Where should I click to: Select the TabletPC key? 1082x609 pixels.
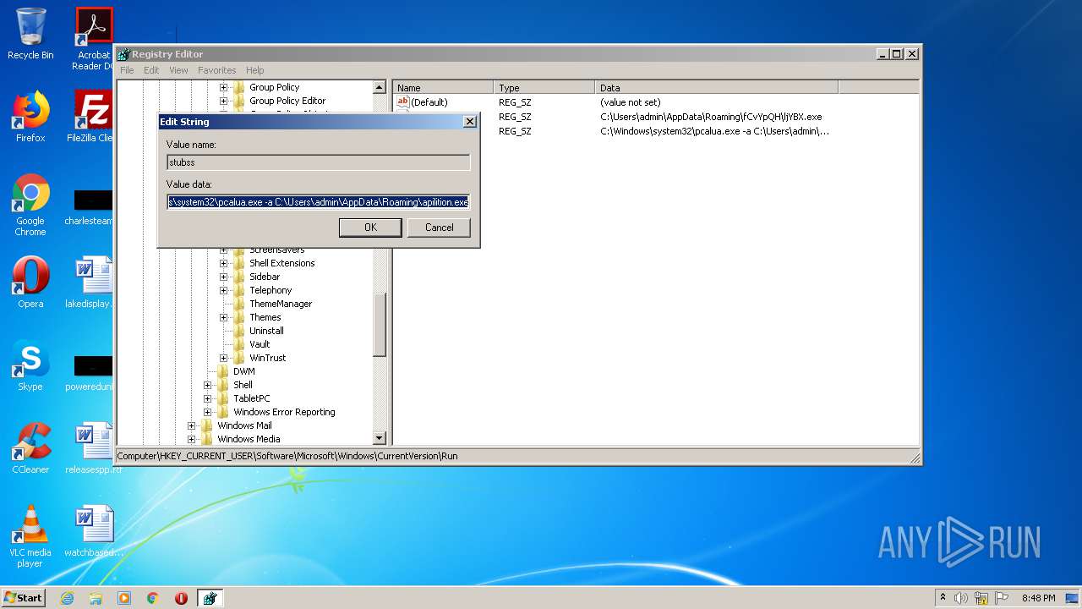pos(252,398)
